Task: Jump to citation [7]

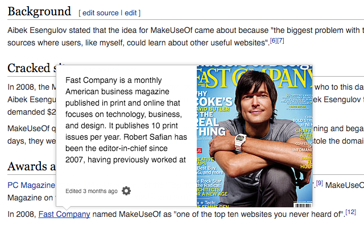Action: click(x=280, y=40)
